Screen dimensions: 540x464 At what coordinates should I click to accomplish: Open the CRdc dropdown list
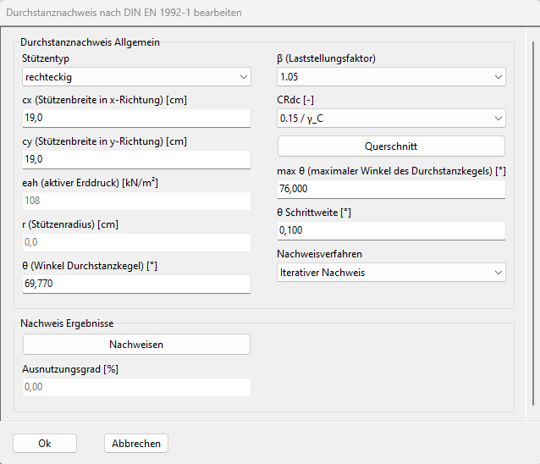click(x=390, y=119)
